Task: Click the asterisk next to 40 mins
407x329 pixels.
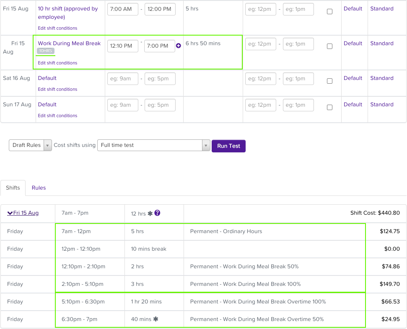Action: click(156, 319)
